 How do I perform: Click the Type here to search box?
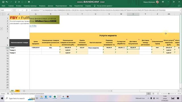click(x=20, y=98)
